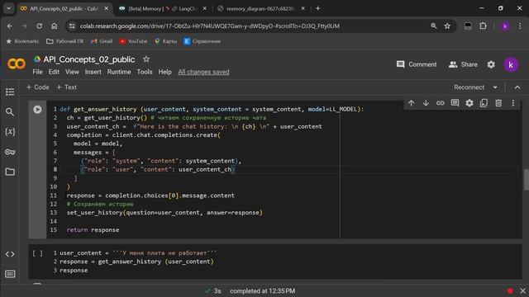Open Tools menu

pyautogui.click(x=145, y=72)
